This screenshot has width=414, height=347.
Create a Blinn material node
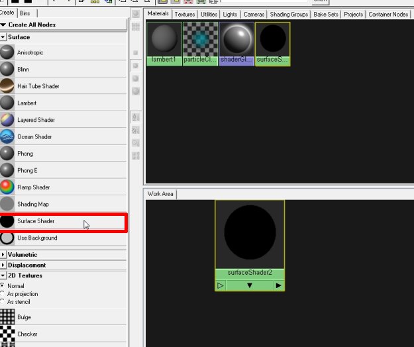[x=64, y=69]
